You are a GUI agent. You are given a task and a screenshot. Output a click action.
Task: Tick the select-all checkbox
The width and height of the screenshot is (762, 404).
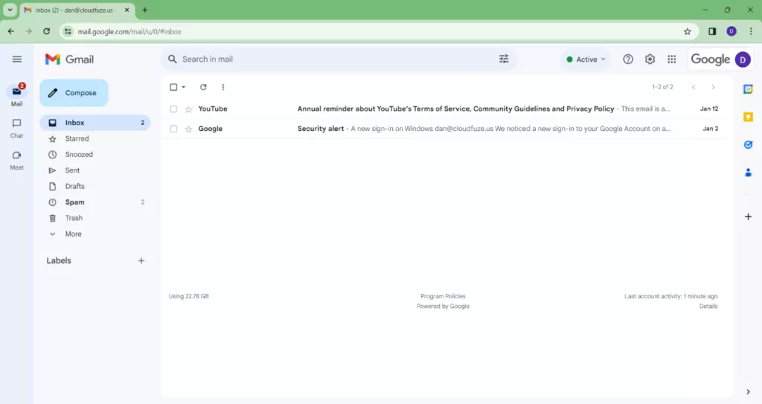pyautogui.click(x=173, y=87)
